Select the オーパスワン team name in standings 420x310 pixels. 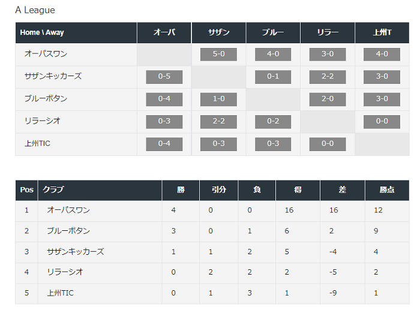click(x=68, y=210)
